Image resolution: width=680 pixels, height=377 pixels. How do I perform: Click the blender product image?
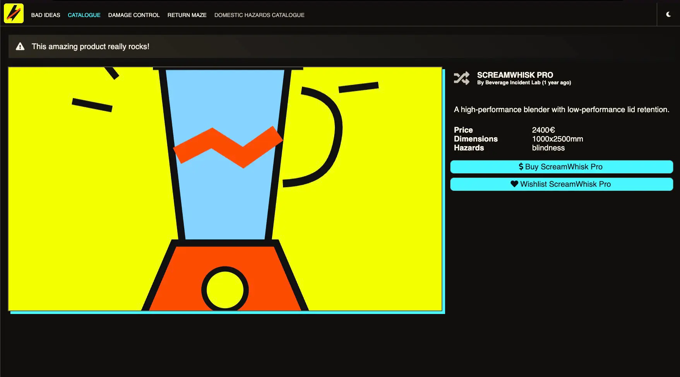225,189
